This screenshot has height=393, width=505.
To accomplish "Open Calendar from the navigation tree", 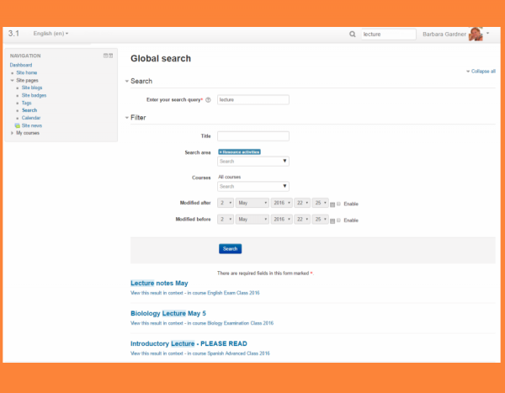I will (31, 118).
